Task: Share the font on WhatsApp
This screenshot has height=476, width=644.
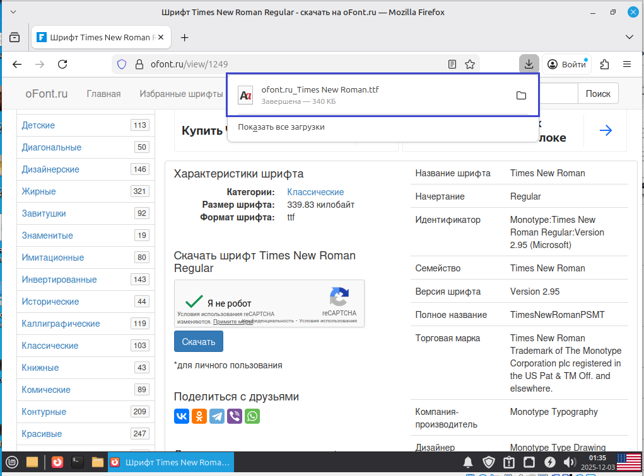Action: 252,416
